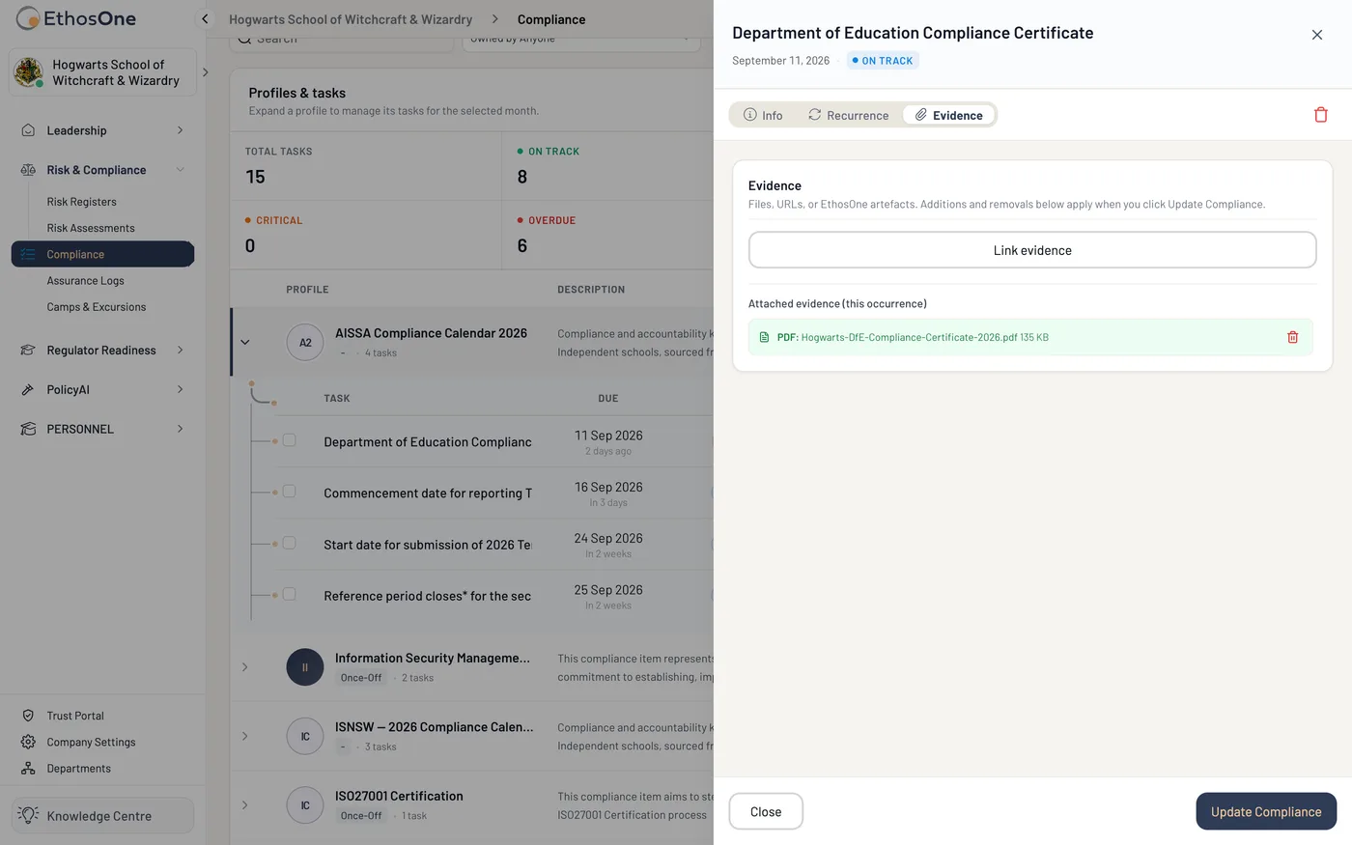Tick the Commencement date for reporting task checkbox
Screen dimensions: 1352x845
click(289, 492)
